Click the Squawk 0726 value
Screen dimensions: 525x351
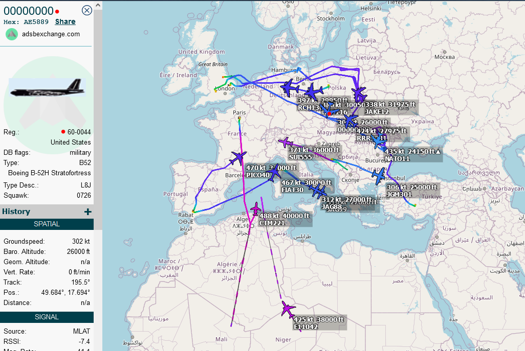coord(84,195)
